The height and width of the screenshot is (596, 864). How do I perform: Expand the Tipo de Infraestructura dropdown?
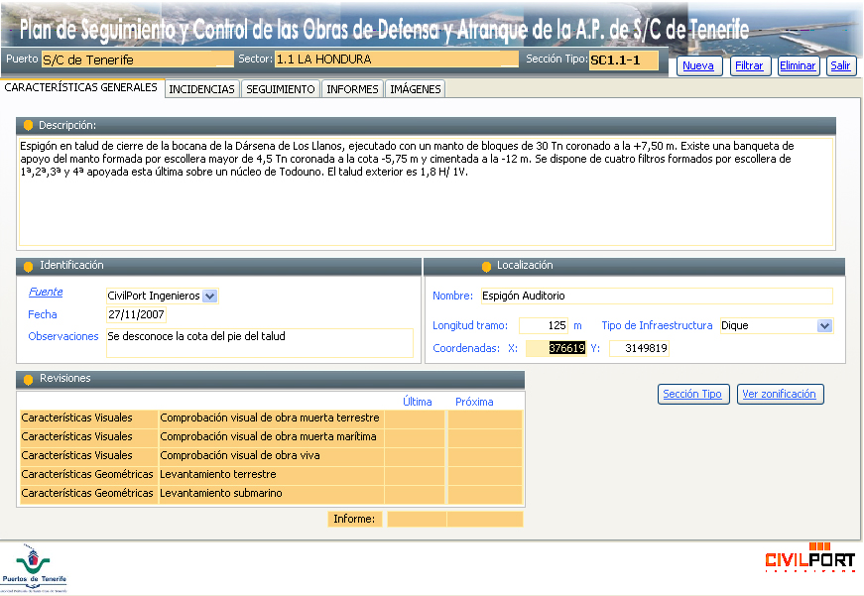click(824, 326)
